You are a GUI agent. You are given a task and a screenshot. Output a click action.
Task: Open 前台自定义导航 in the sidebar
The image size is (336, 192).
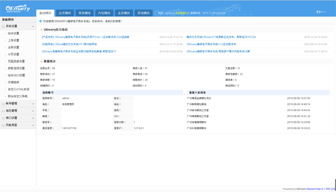(18, 96)
